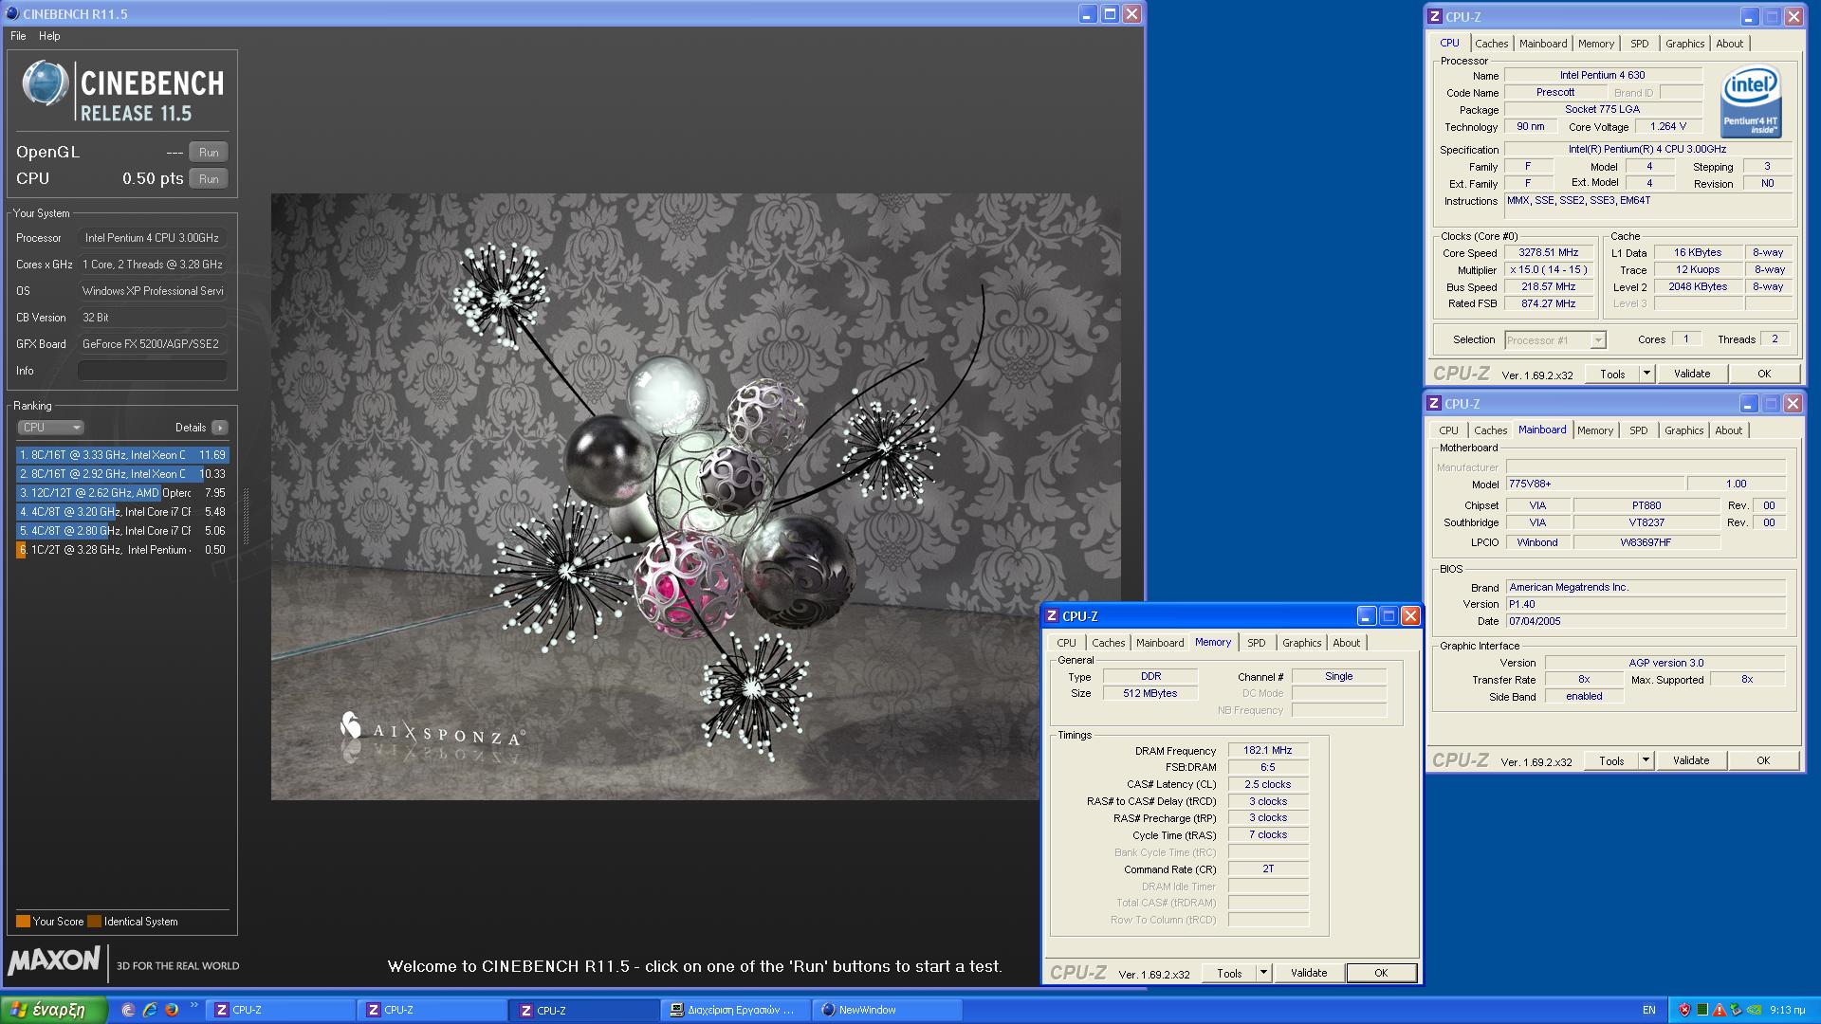Image resolution: width=1821 pixels, height=1024 pixels.
Task: Run the CPU benchmark
Action: pos(209,179)
